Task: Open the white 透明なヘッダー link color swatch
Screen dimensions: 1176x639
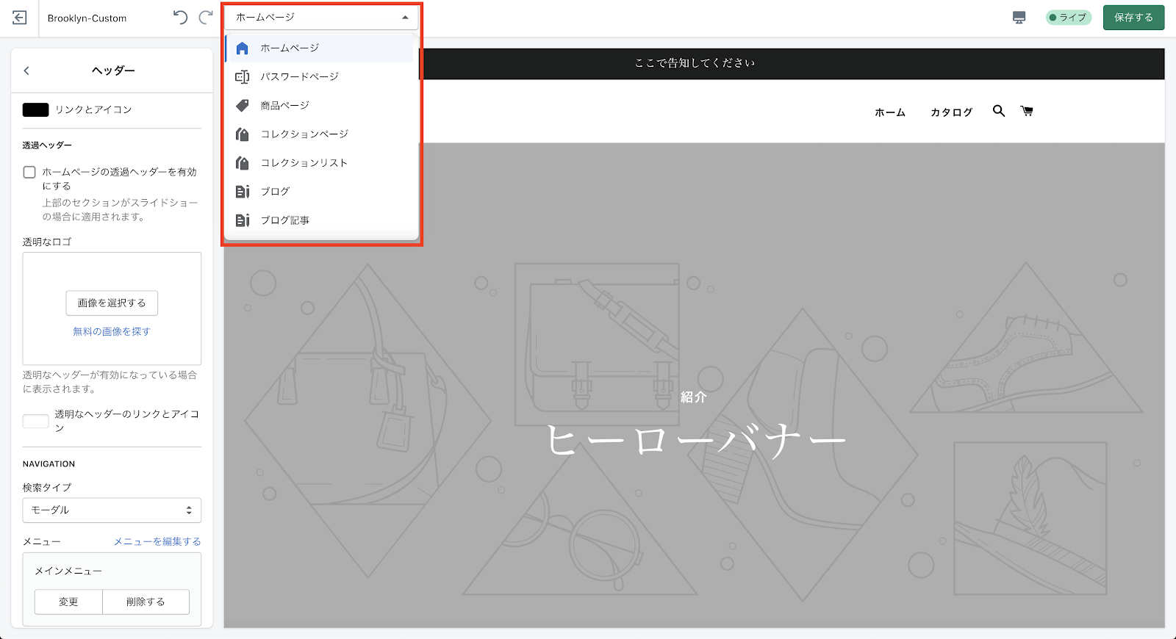Action: pyautogui.click(x=35, y=421)
